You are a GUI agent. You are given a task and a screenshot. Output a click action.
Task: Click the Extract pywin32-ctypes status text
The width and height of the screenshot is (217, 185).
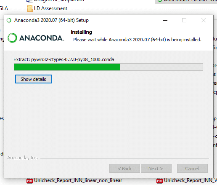[64, 59]
